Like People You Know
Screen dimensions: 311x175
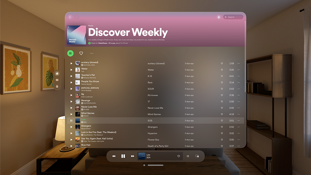222,82
